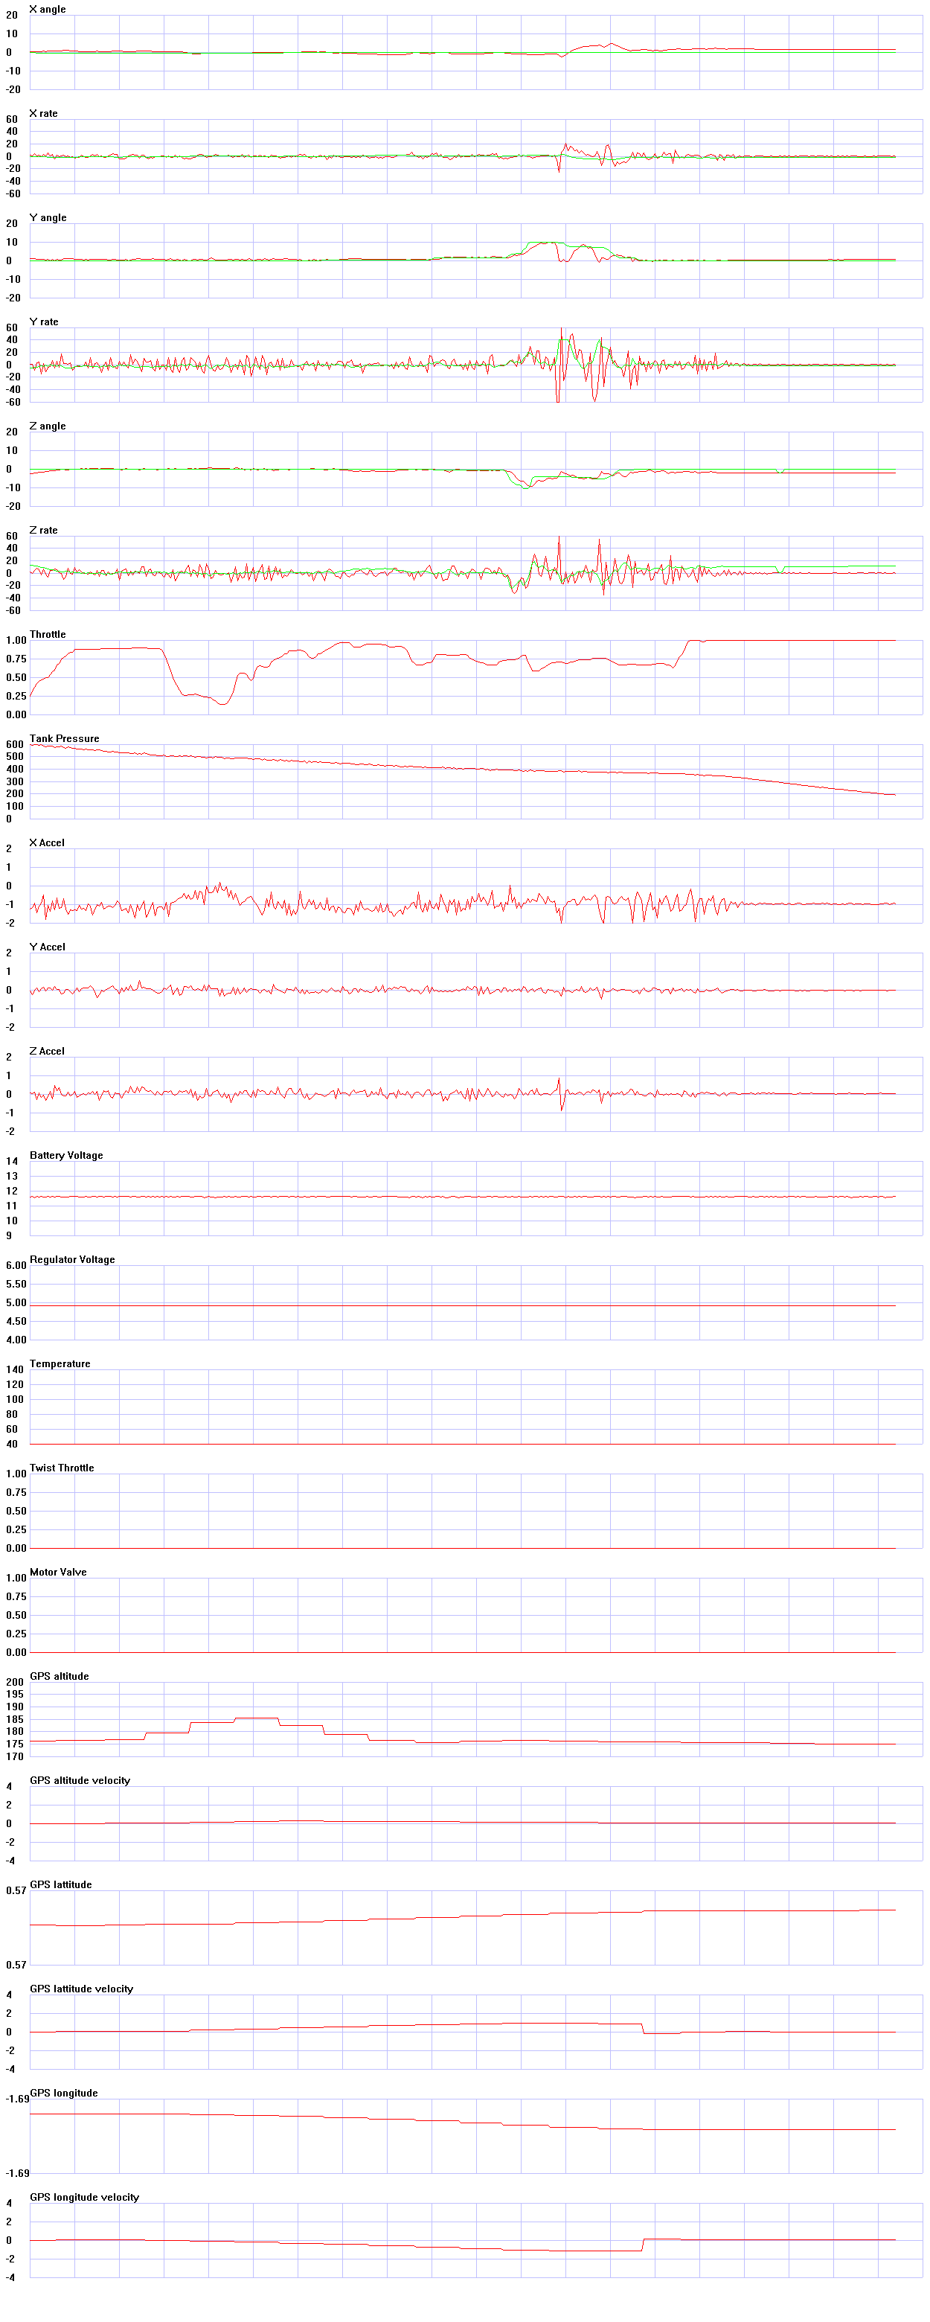The width and height of the screenshot is (930, 2322).
Task: Select the Z rate graph label
Action: point(43,530)
